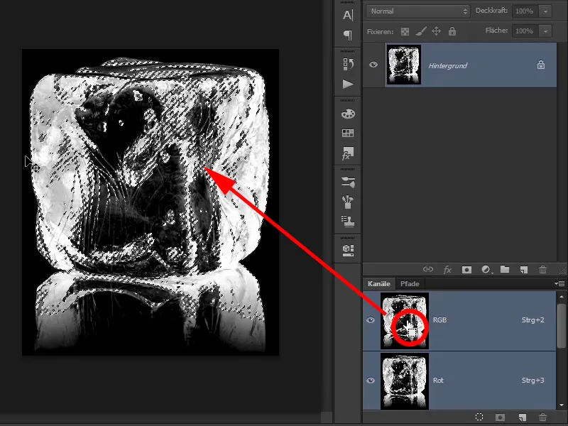Image resolution: width=568 pixels, height=426 pixels.
Task: Click the Kanäle panel scrollbar thumb
Action: coord(562,326)
